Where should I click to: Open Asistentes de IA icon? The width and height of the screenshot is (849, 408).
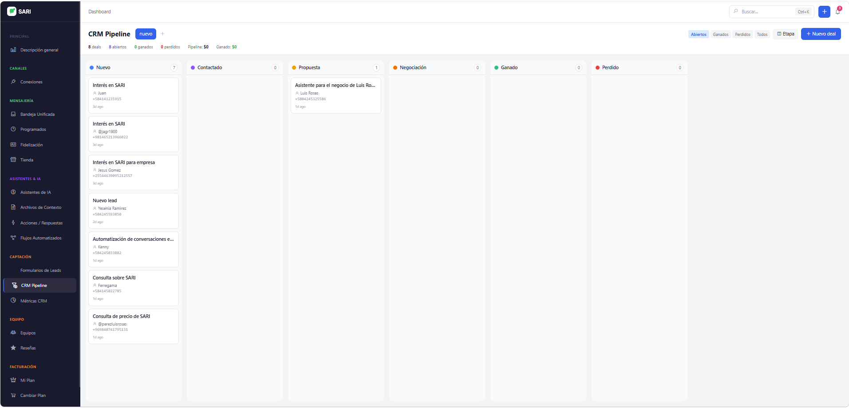tap(13, 192)
